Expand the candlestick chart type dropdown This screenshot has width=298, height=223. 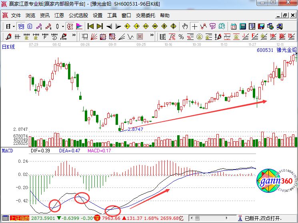(62, 26)
